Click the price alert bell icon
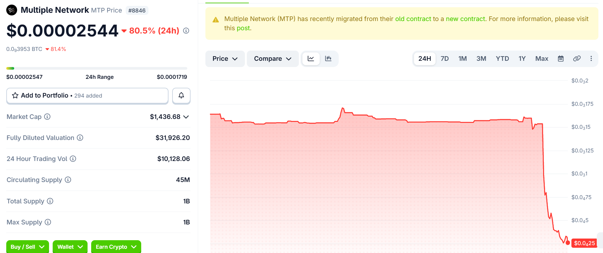 pyautogui.click(x=181, y=96)
